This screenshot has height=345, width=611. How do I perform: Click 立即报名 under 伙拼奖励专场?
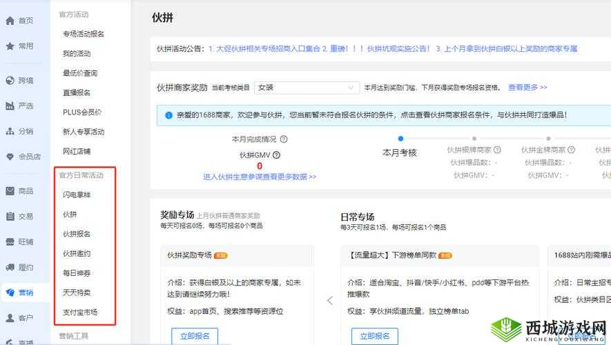point(195,336)
